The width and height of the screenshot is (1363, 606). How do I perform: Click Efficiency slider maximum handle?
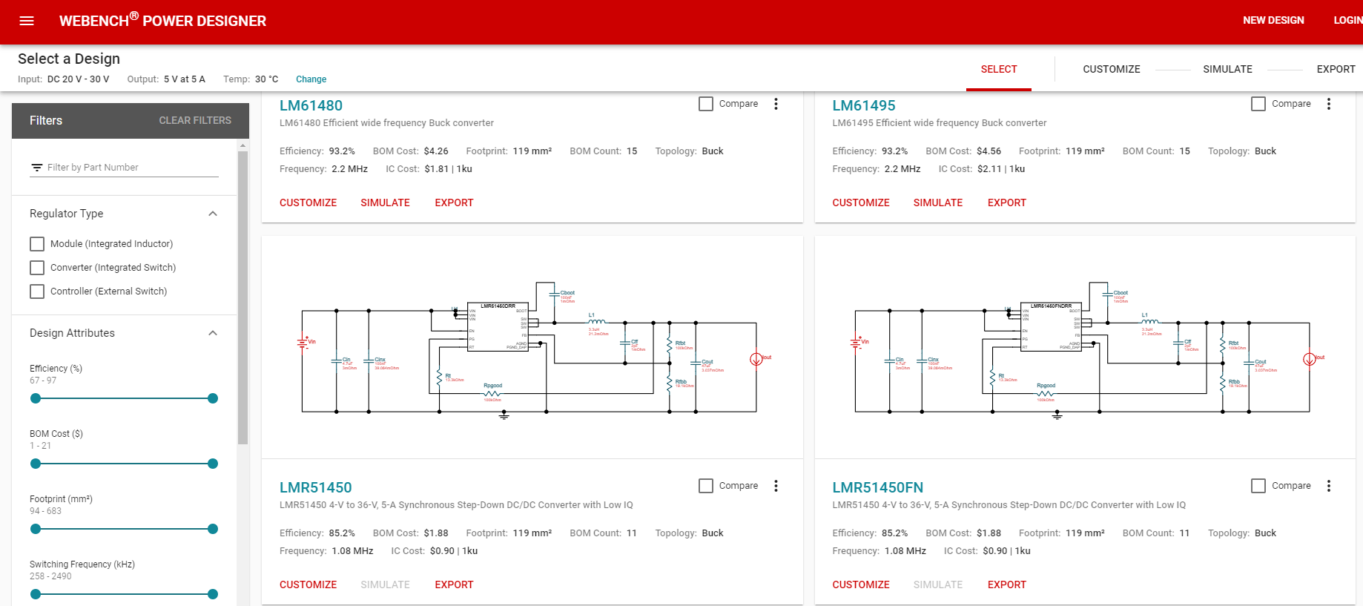click(x=213, y=398)
